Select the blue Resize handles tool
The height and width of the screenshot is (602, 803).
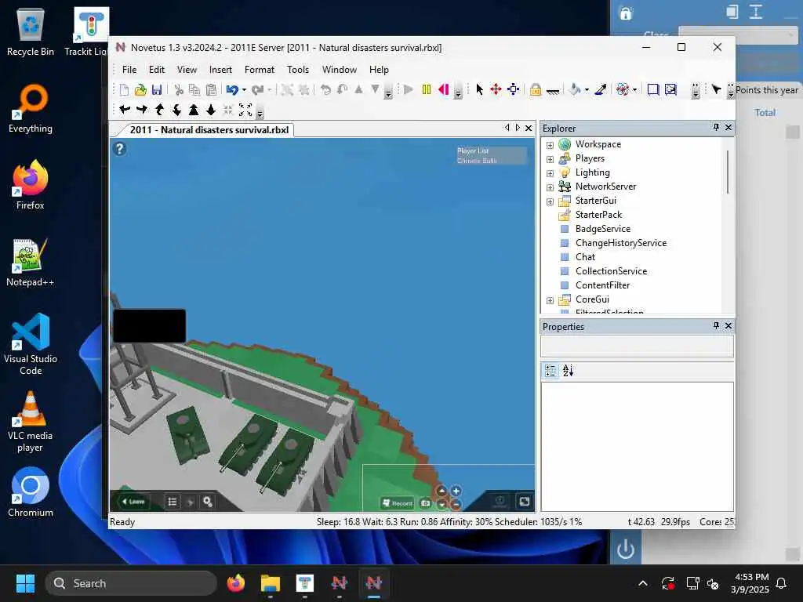[x=513, y=89]
